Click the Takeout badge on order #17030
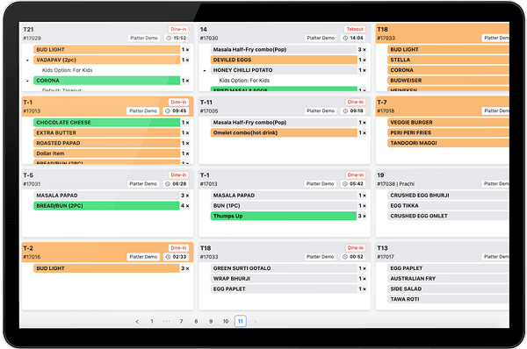Screen dimensions: 527x349 pos(355,29)
